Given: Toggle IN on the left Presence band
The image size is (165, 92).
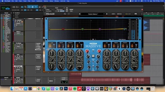Looking at the screenshot, I should 68,46.
